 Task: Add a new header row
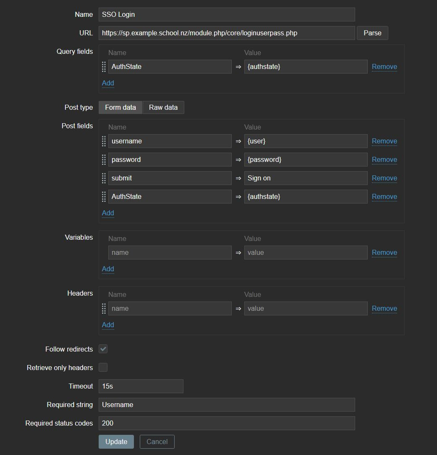(108, 325)
